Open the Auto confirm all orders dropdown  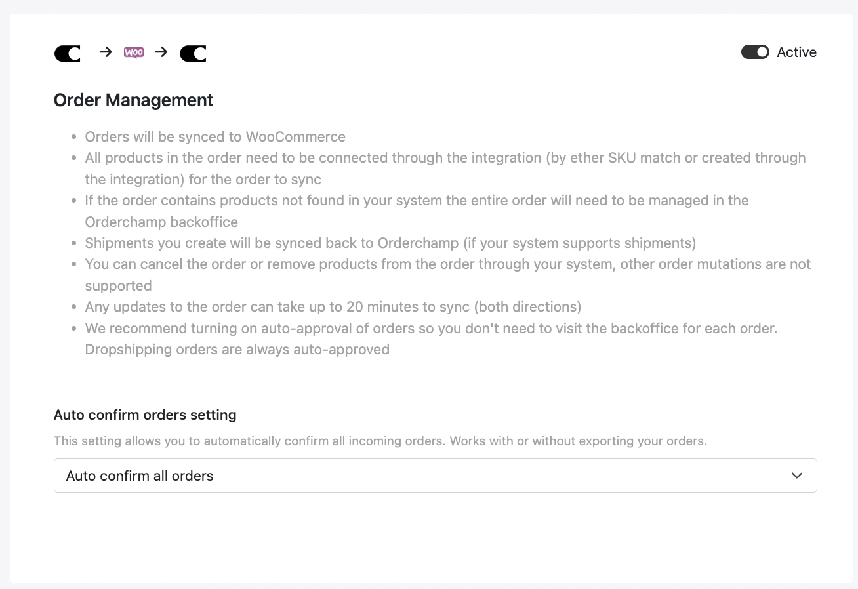coord(435,476)
